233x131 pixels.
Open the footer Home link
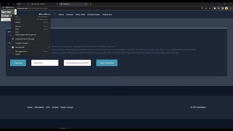[x=30, y=107]
